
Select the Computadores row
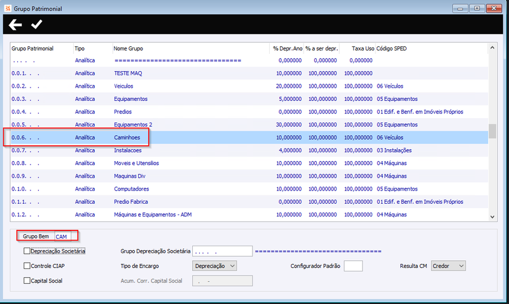pyautogui.click(x=249, y=188)
